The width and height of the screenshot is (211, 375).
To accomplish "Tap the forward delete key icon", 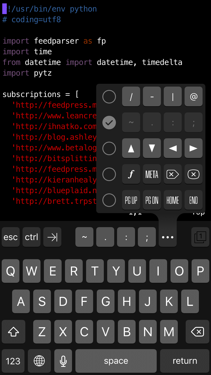I will pyautogui.click(x=173, y=174).
